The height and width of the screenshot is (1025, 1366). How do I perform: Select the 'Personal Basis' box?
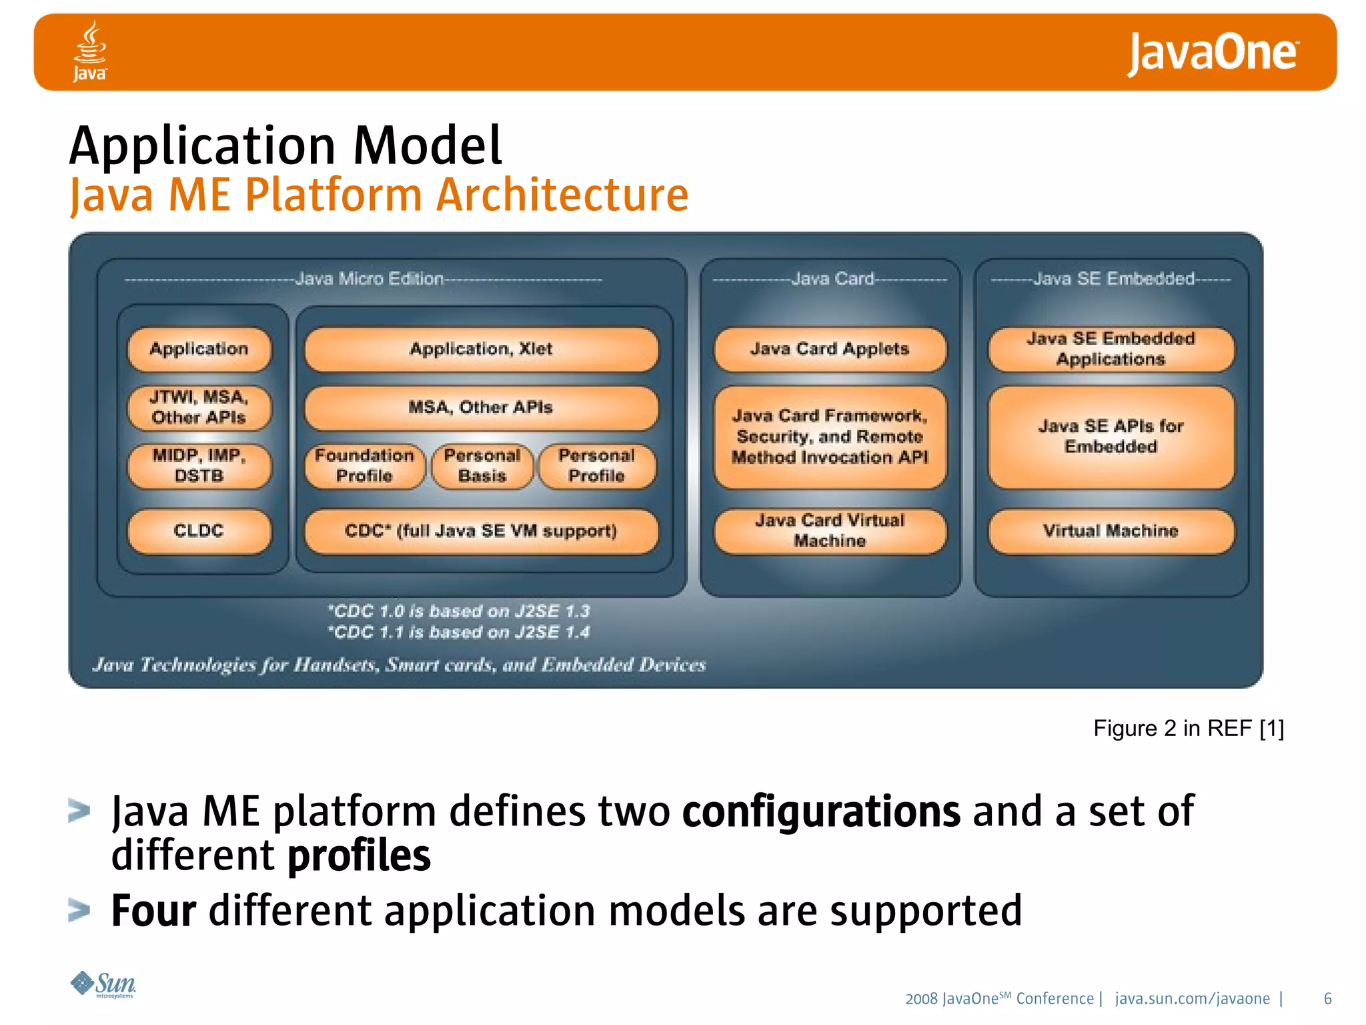point(482,466)
